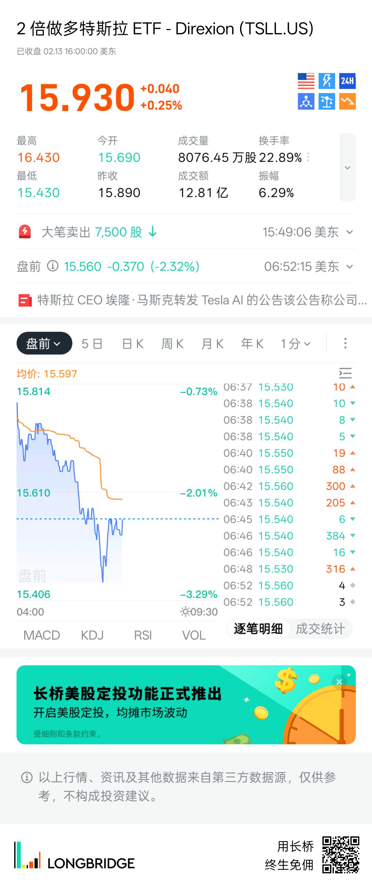The width and height of the screenshot is (372, 886).
Task: Expand the quote details panel chevron
Action: point(347,167)
